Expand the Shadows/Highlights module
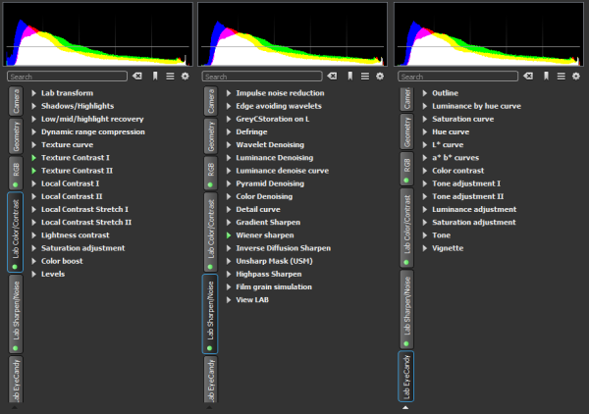This screenshot has height=414, width=589. (33, 106)
